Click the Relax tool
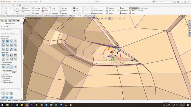The height and width of the screenshot is (107, 191). 76,8
